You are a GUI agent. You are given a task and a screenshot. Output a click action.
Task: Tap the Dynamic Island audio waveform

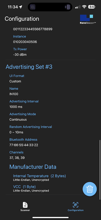pos(68,7)
